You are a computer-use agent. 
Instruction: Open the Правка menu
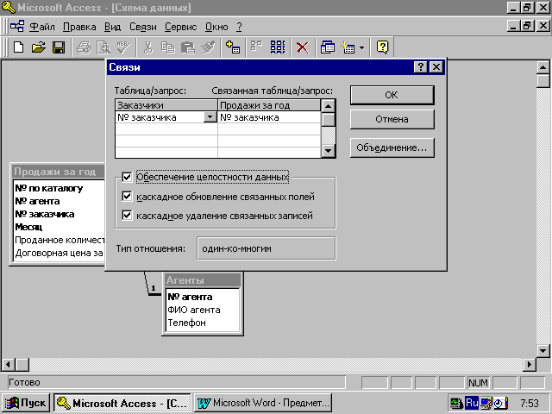click(79, 27)
